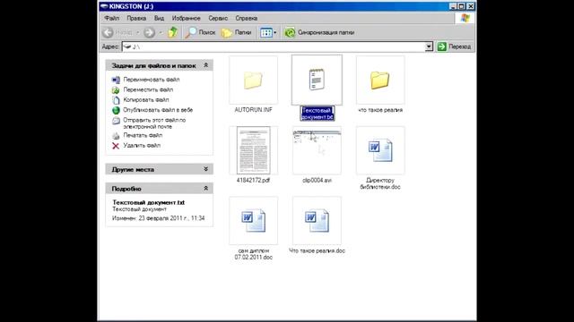This screenshot has width=574, height=322.
Task: Select the 41842172.pdf thumbnail
Action: pos(253,150)
